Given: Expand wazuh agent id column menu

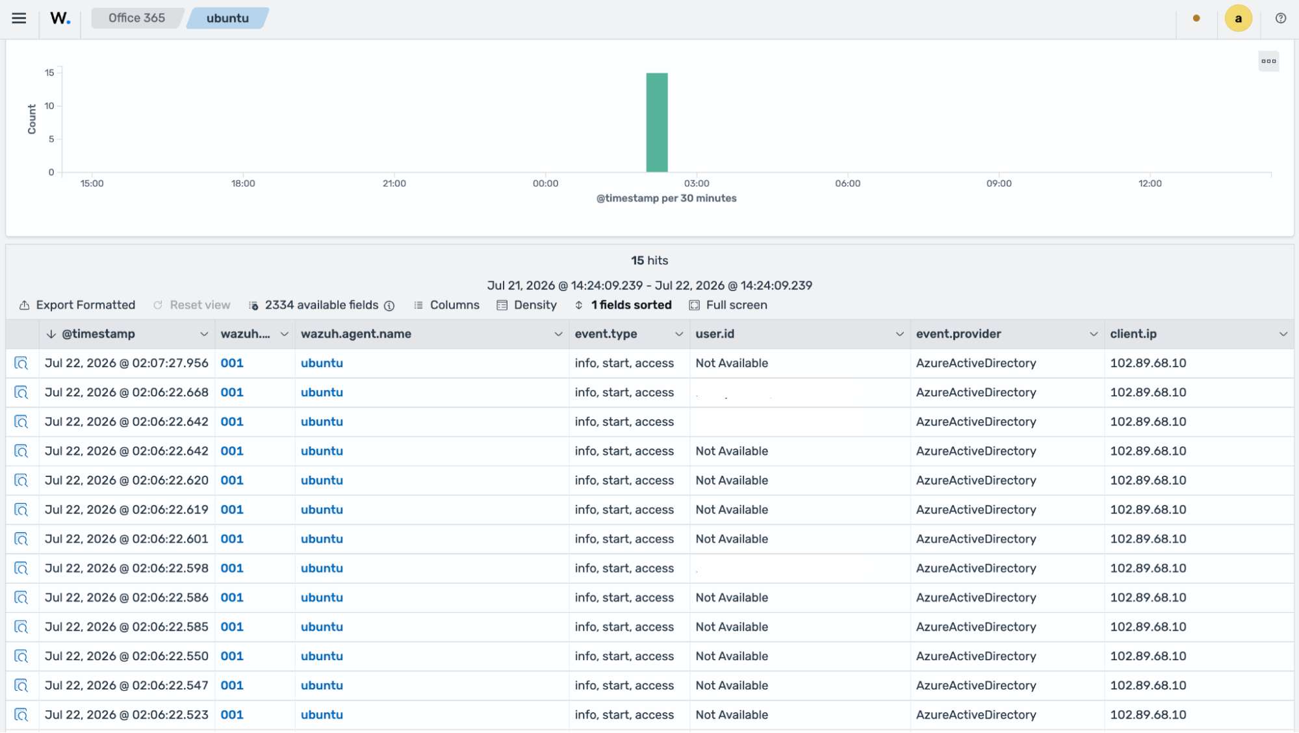Looking at the screenshot, I should 284,334.
